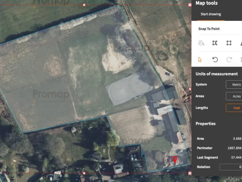This screenshot has height=182, width=242.
Task: Redo the drawing action
Action: 229,60
